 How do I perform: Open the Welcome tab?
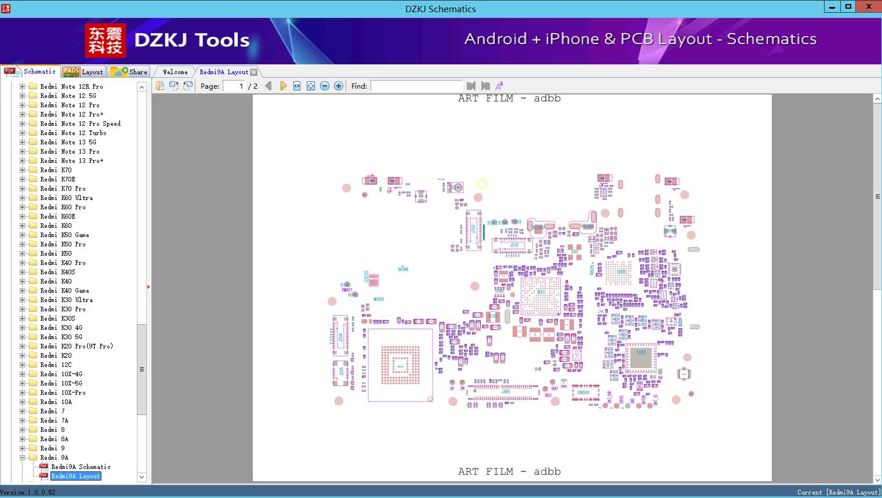pos(175,72)
